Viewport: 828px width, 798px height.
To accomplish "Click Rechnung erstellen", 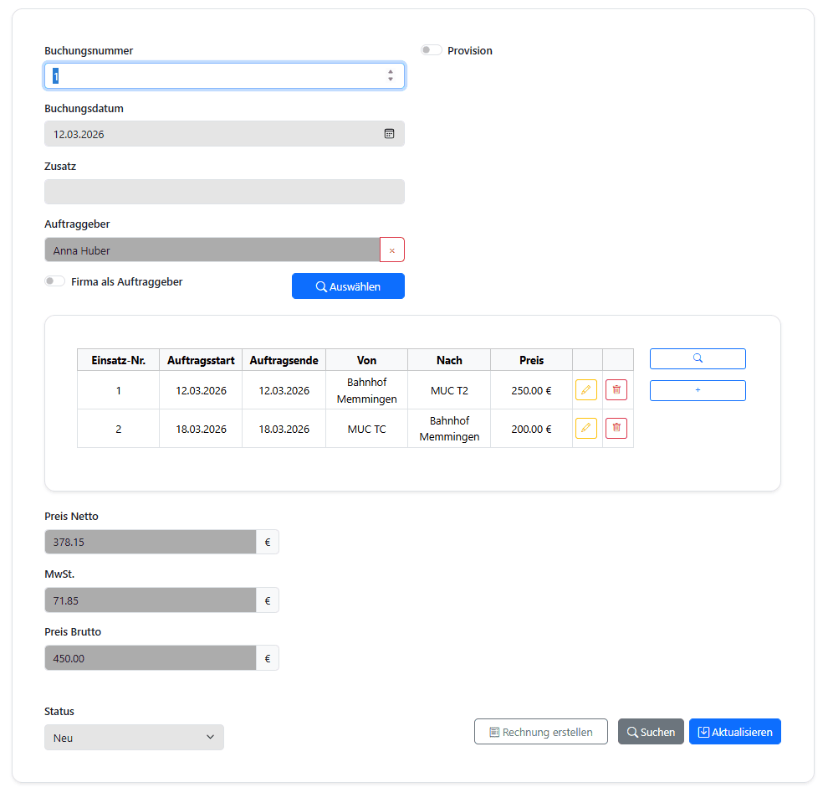I will [x=540, y=731].
